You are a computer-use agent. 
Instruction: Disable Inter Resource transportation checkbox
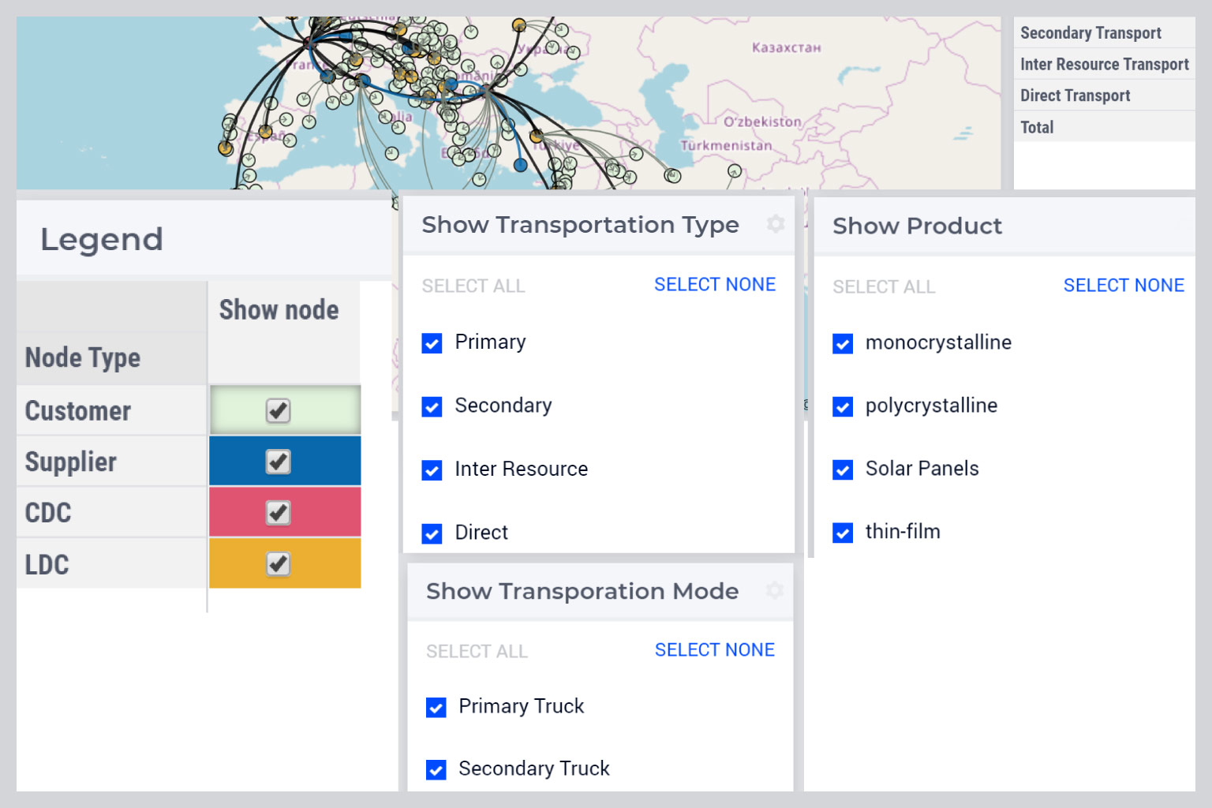pos(432,470)
